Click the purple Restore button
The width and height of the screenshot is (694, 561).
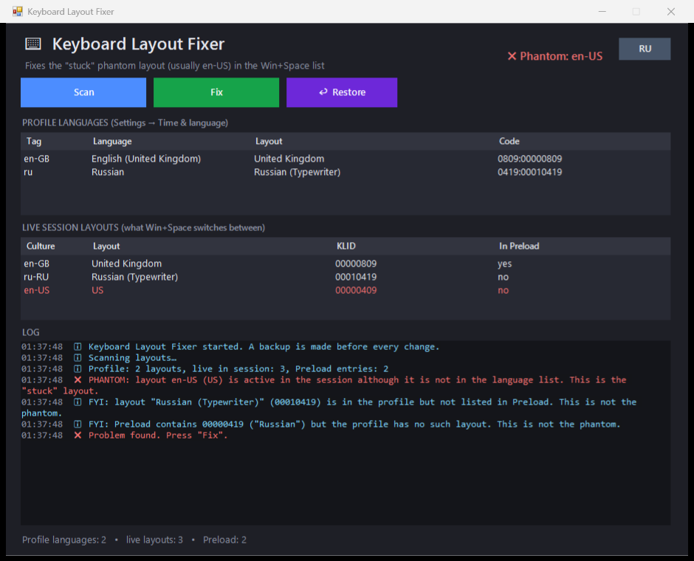coord(342,92)
